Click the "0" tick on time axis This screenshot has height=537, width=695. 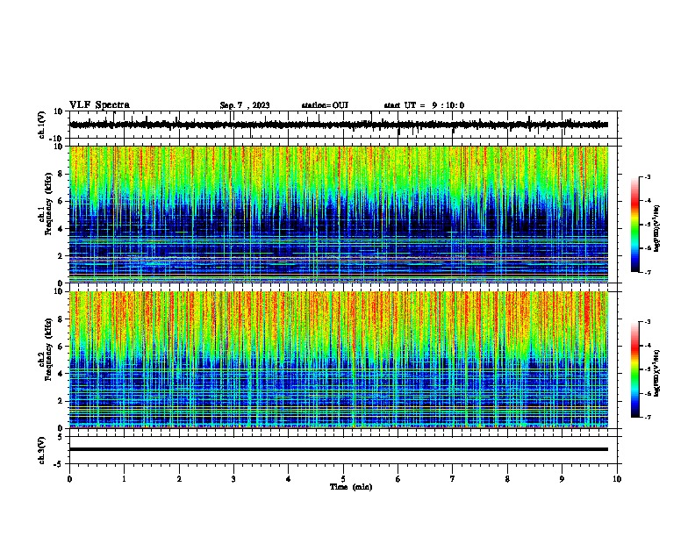(x=69, y=479)
